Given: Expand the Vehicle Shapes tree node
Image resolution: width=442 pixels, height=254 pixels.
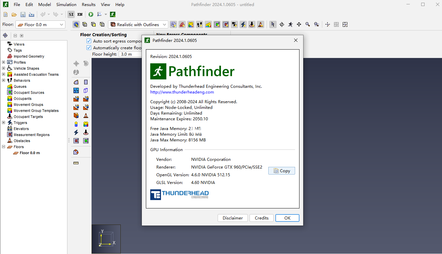Looking at the screenshot, I should [x=4, y=68].
